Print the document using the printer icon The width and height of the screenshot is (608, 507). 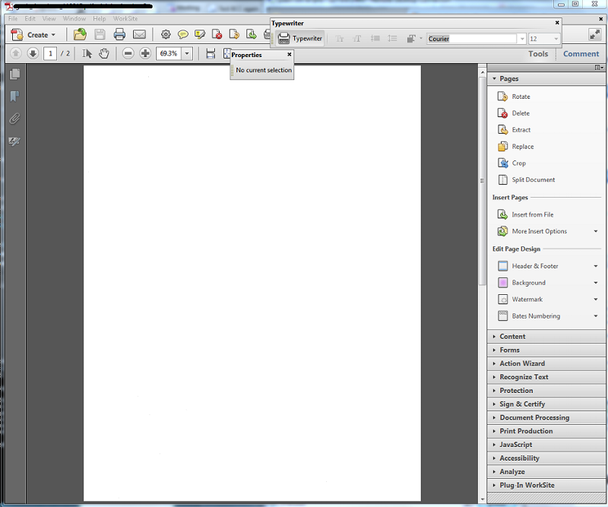click(119, 34)
